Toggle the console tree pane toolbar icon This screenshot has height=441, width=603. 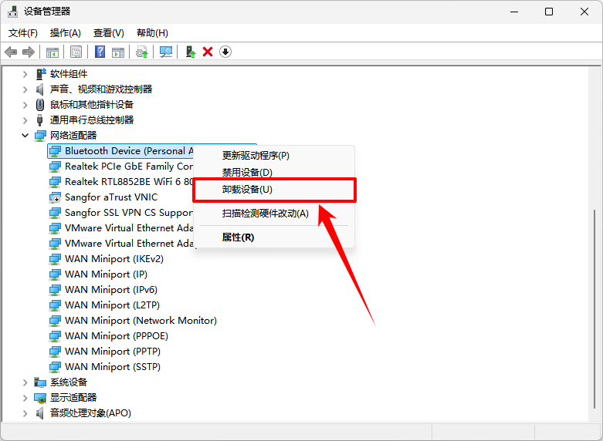pos(53,52)
